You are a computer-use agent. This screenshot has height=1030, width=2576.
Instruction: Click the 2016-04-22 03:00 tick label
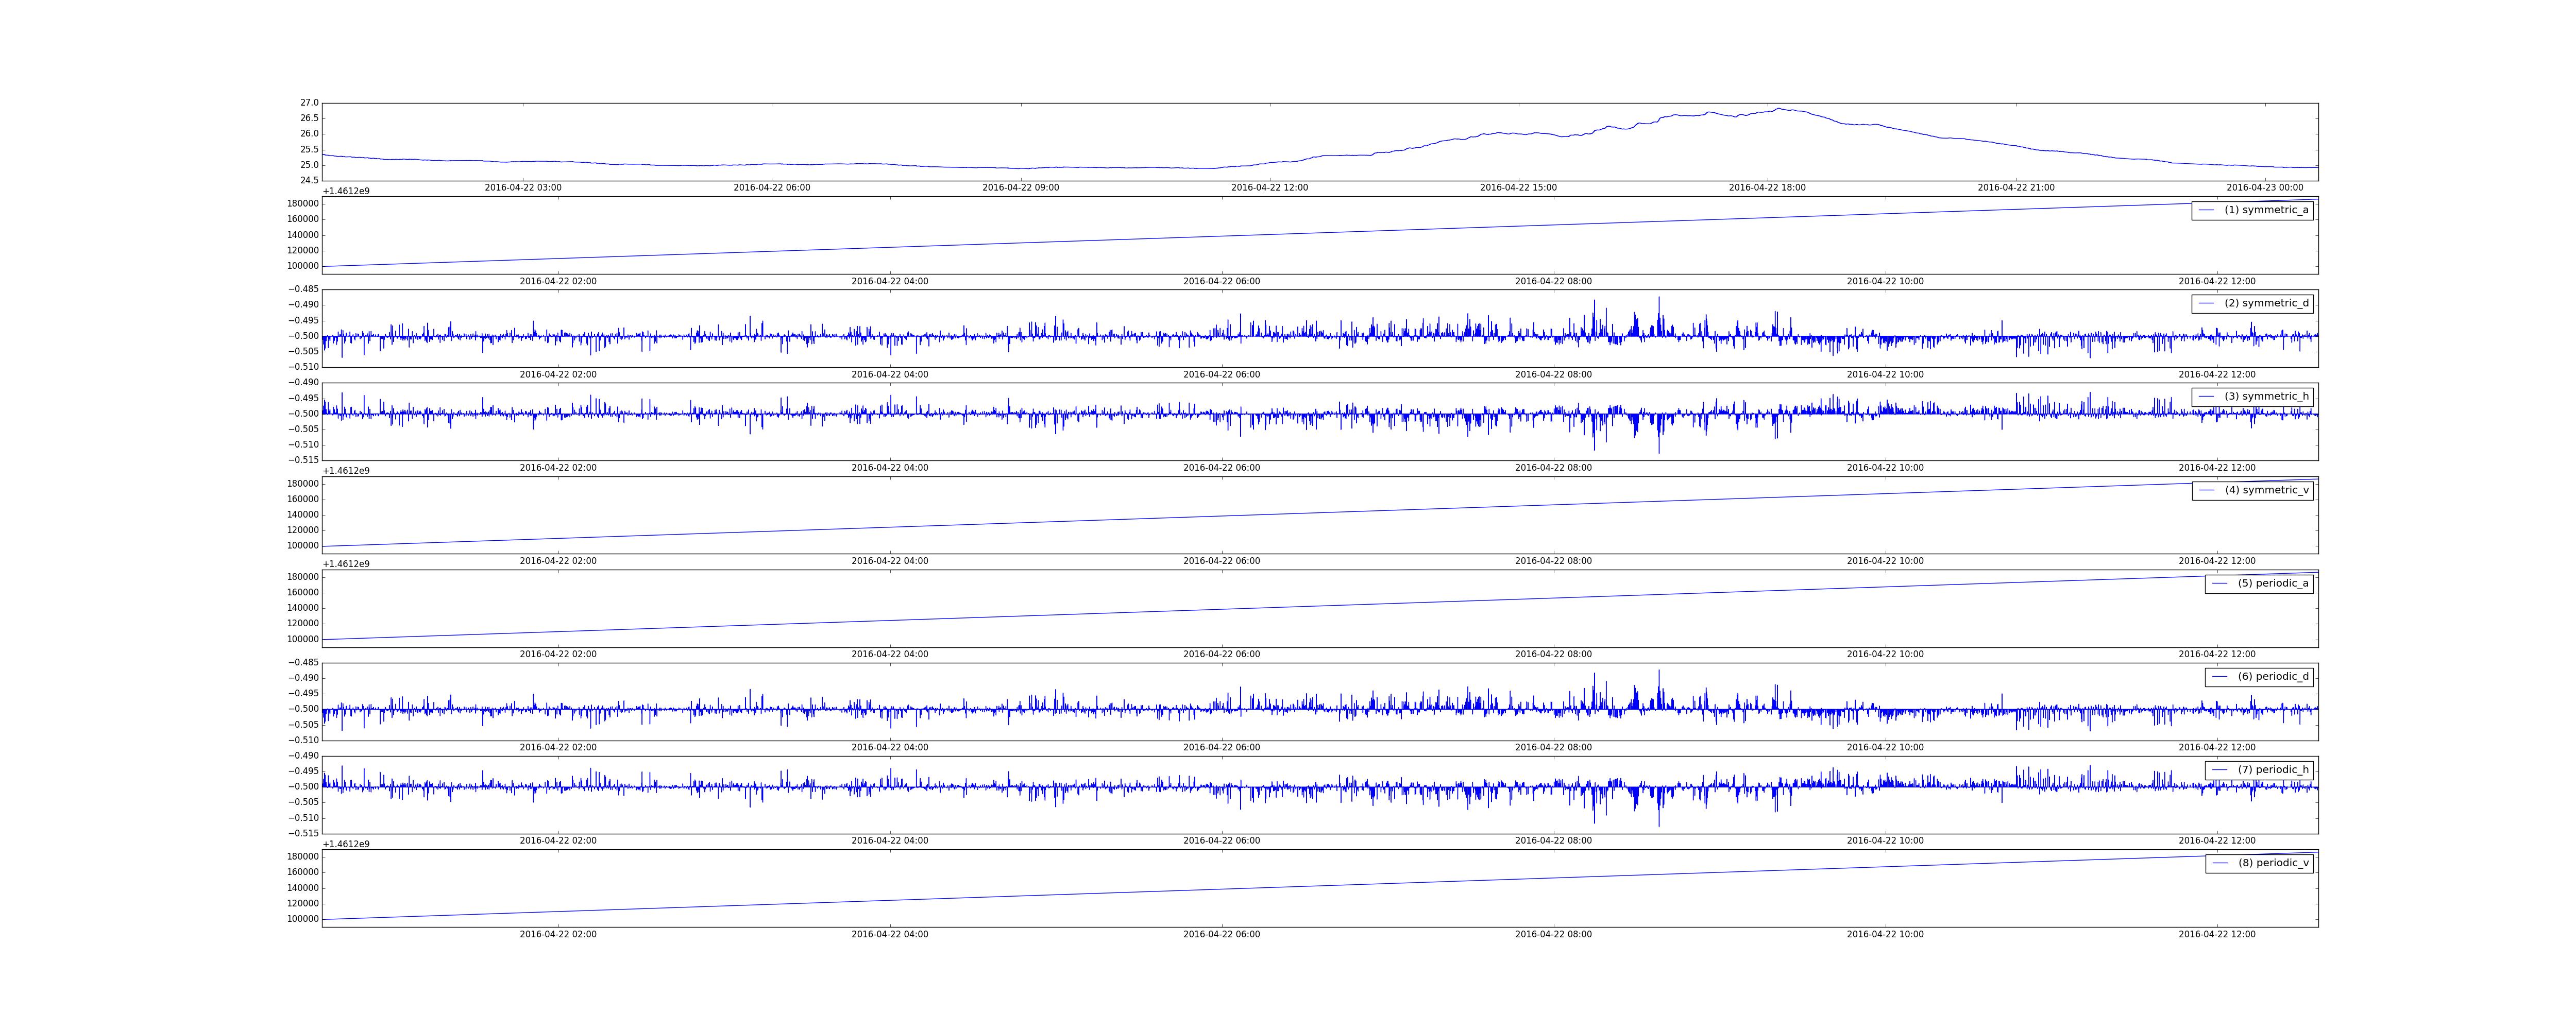(523, 188)
